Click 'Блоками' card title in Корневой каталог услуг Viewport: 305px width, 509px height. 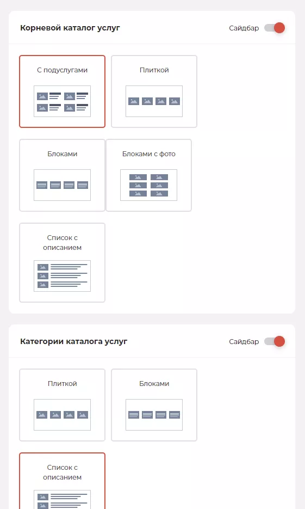62,154
